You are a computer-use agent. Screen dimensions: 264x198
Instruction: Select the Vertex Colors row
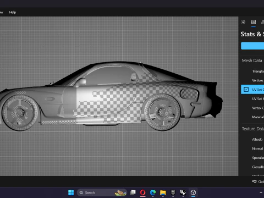252,108
